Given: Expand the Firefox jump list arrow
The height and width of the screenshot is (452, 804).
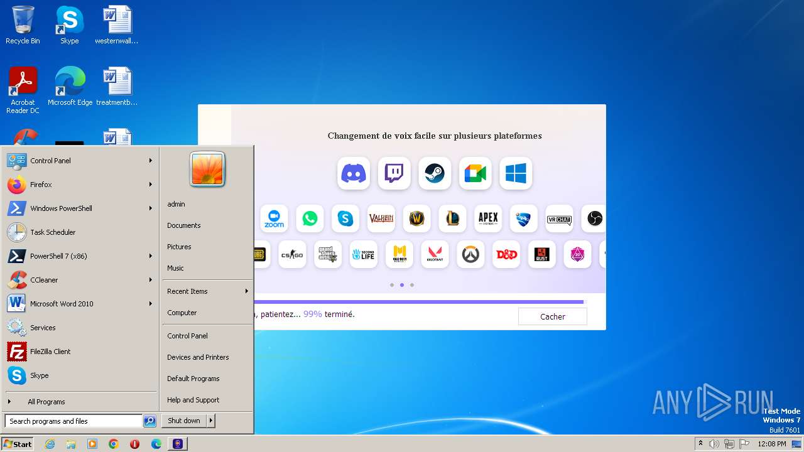Looking at the screenshot, I should coord(151,185).
